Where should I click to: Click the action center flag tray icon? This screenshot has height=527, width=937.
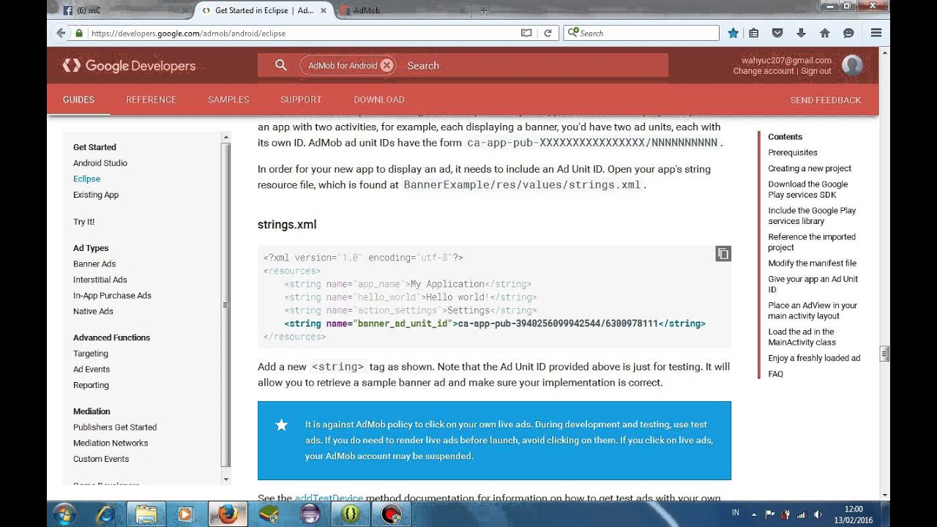tap(770, 515)
